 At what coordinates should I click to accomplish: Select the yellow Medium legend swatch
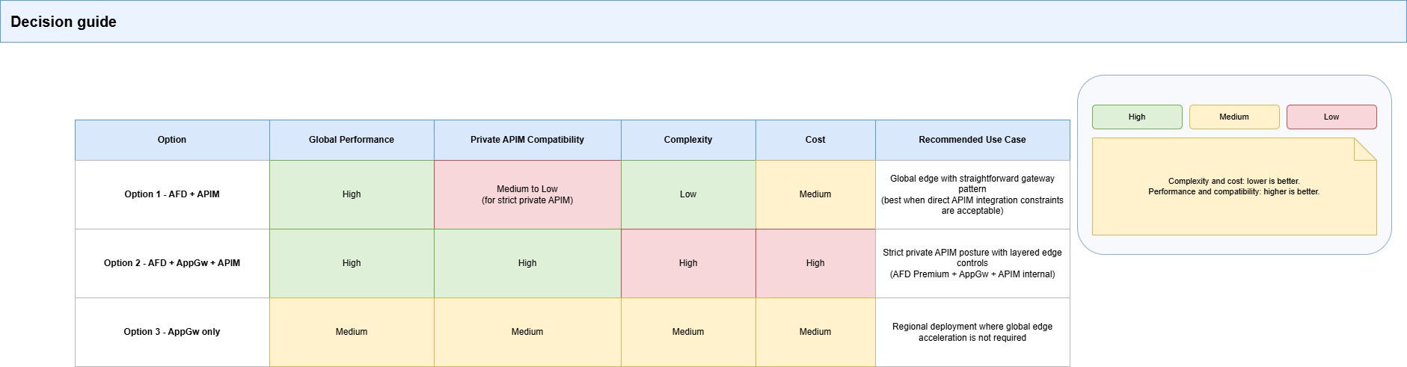click(1233, 117)
